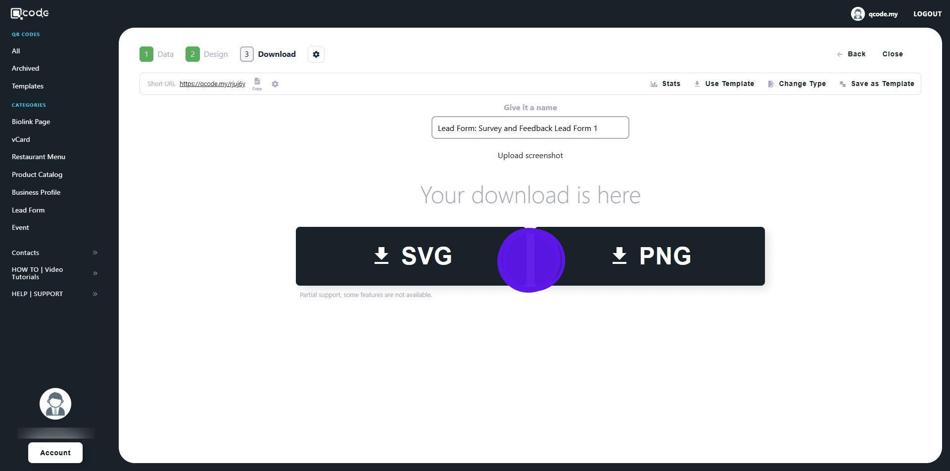Screen dimensions: 950x471
Task: Open the short URL qcode.my link
Action: [212, 84]
